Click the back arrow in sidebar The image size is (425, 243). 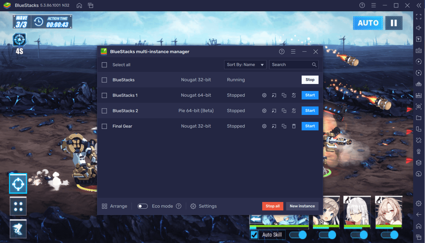pos(419,215)
